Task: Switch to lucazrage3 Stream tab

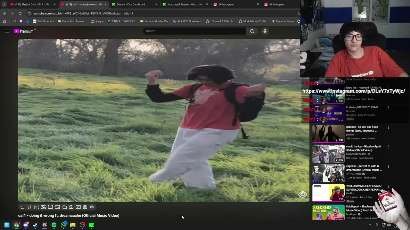Action: (x=185, y=4)
